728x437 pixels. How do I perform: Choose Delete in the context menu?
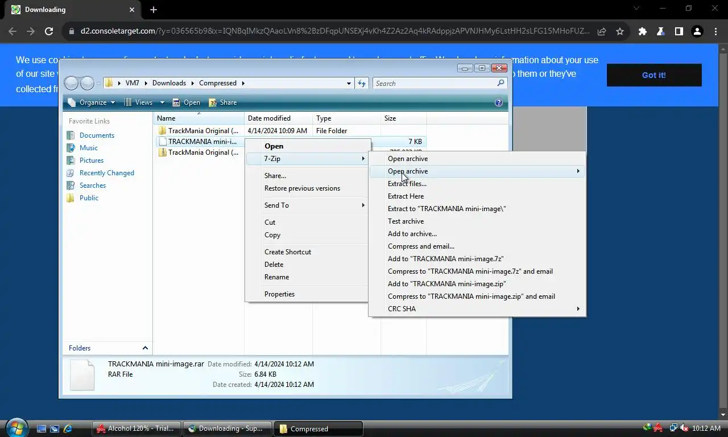[x=274, y=265]
